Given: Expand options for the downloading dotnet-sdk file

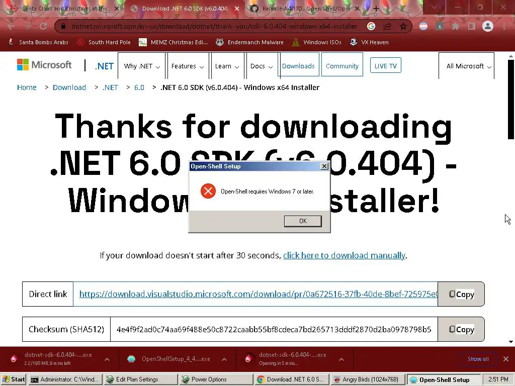Looking at the screenshot, I should (x=107, y=359).
